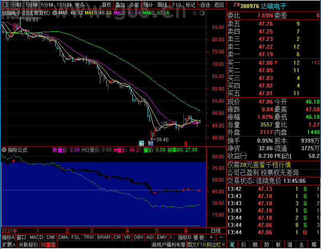The image size is (321, 249).
Task: Select the 势 trend tab
Action: click(x=266, y=245)
